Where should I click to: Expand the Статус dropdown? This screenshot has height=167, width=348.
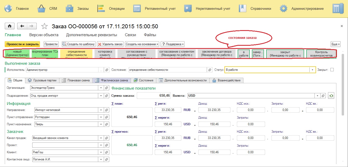[313, 70]
